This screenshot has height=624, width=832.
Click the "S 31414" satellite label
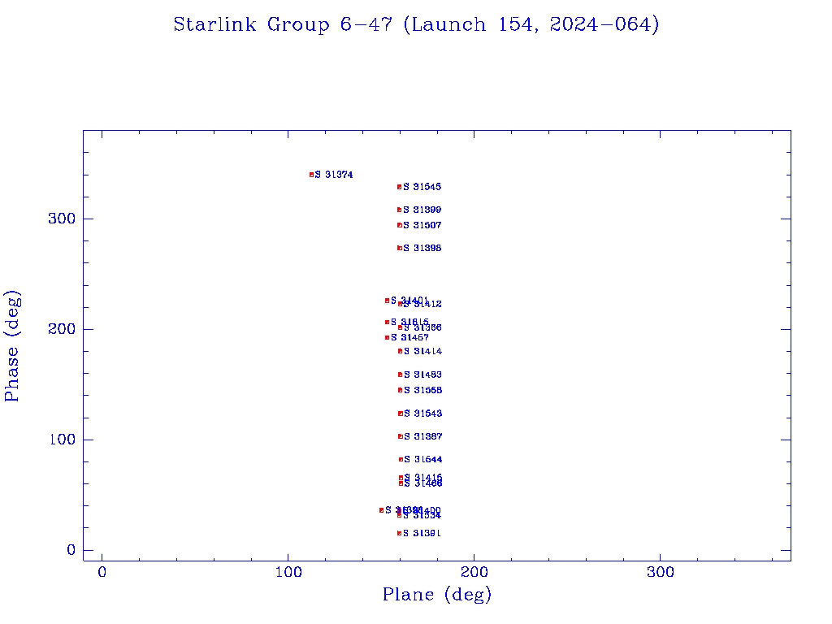point(422,351)
